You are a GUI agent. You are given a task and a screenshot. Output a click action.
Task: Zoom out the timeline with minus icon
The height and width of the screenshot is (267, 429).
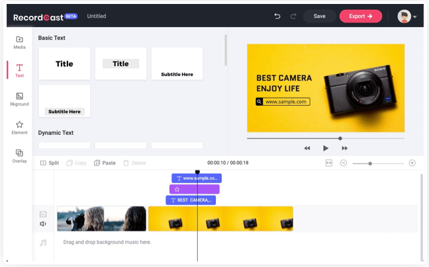[344, 163]
